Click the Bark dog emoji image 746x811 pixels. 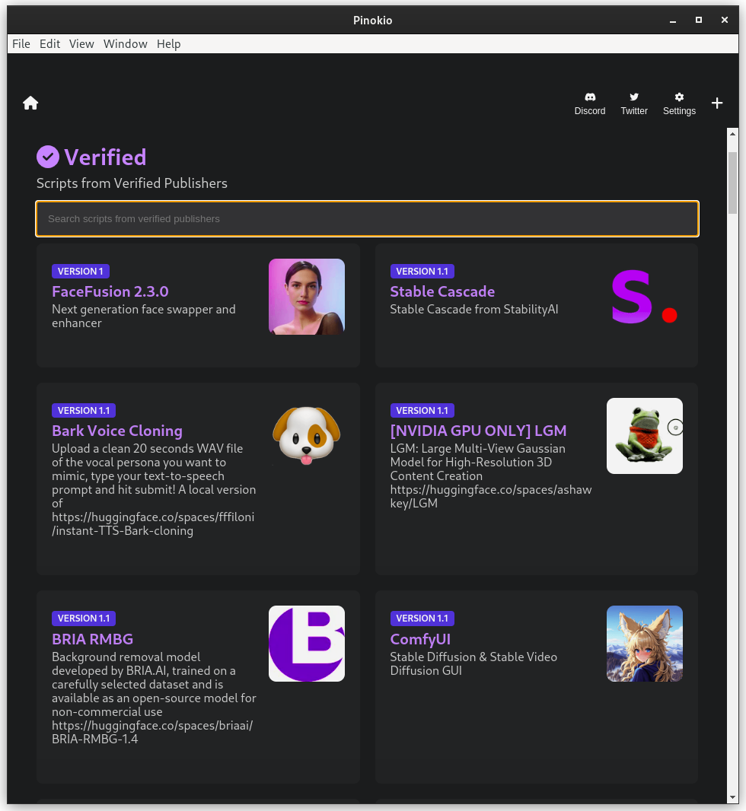point(307,436)
